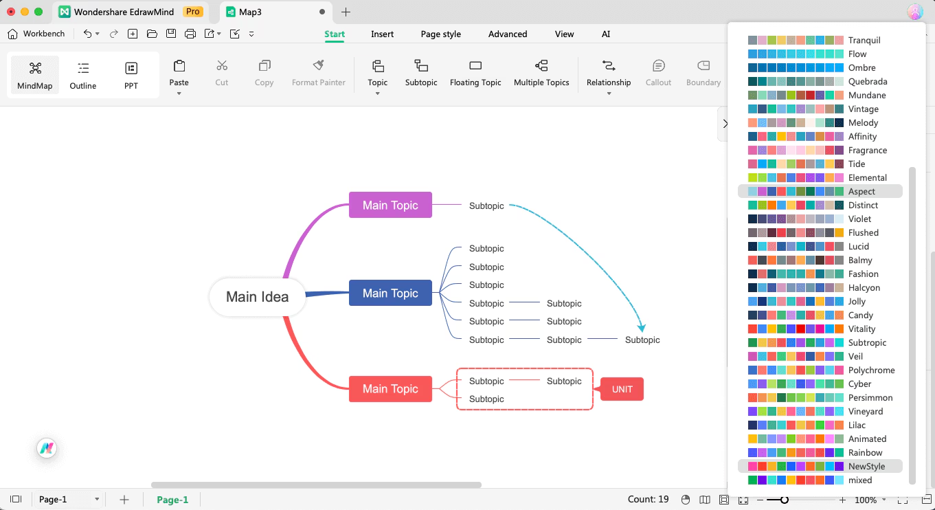Open the Advanced ribbon tab
Image resolution: width=935 pixels, height=510 pixels.
tap(508, 34)
